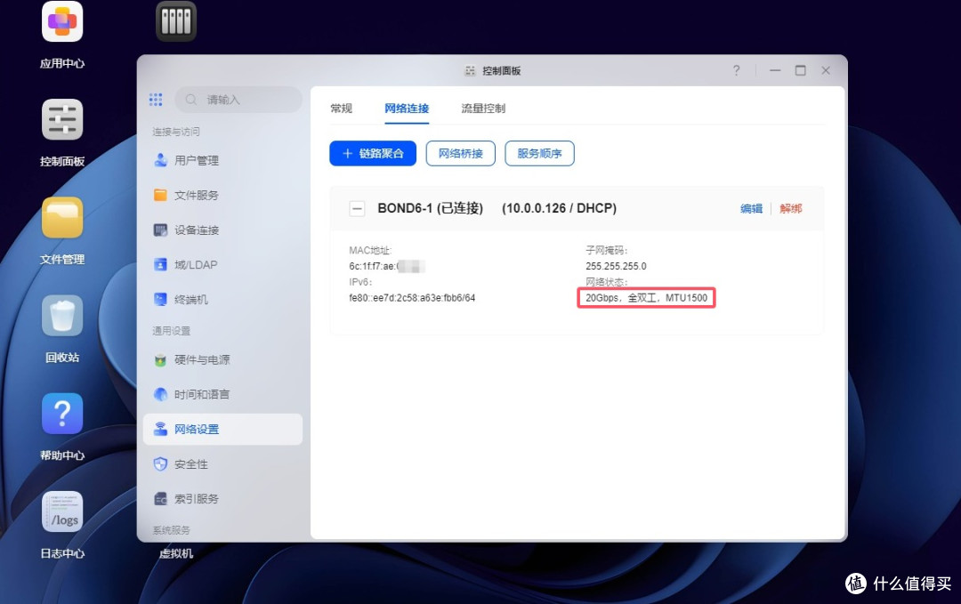This screenshot has width=961, height=604.
Task: Click the BOND6-1 (已连接) title text
Action: pyautogui.click(x=431, y=208)
